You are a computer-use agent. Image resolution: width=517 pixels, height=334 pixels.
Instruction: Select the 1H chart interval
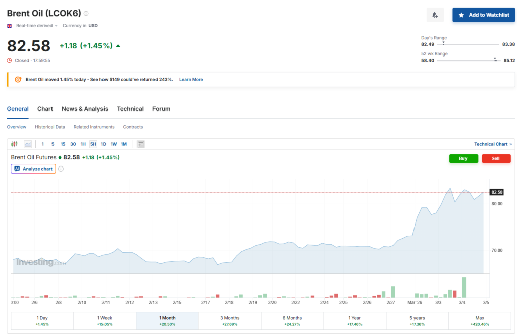(x=83, y=144)
